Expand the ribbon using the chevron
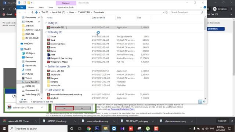235x132 pixels. click(x=201, y=7)
